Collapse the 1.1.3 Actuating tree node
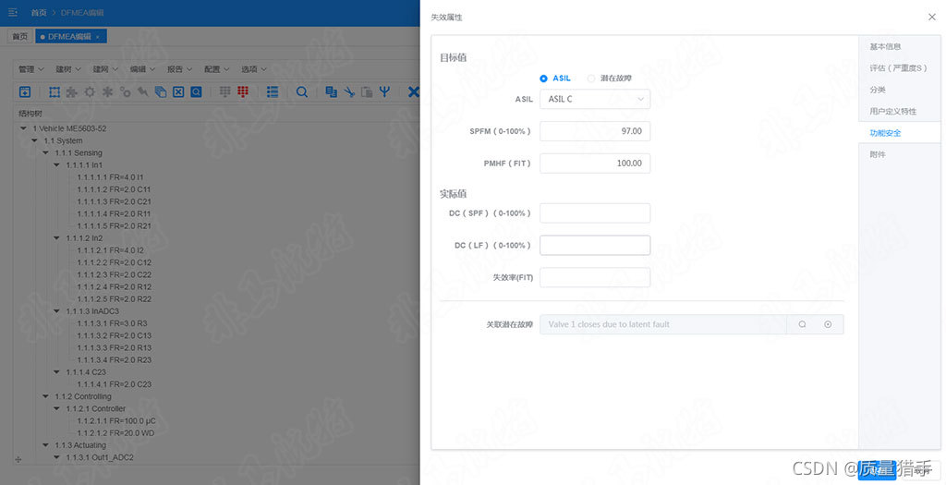Viewport: 946px width, 485px height. point(45,445)
